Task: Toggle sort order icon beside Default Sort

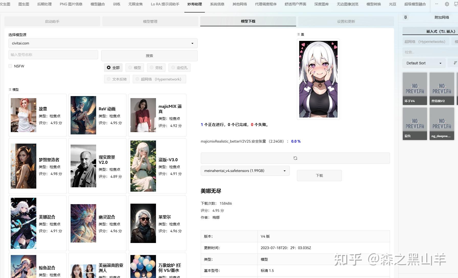Action: point(455,63)
